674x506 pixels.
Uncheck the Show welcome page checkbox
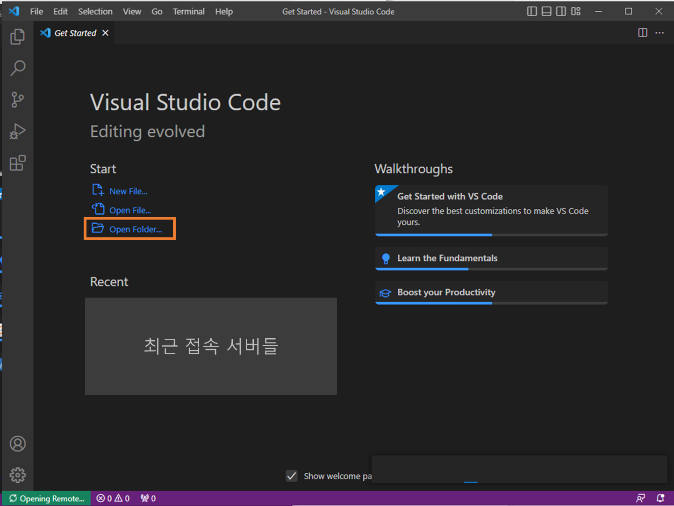(x=292, y=476)
